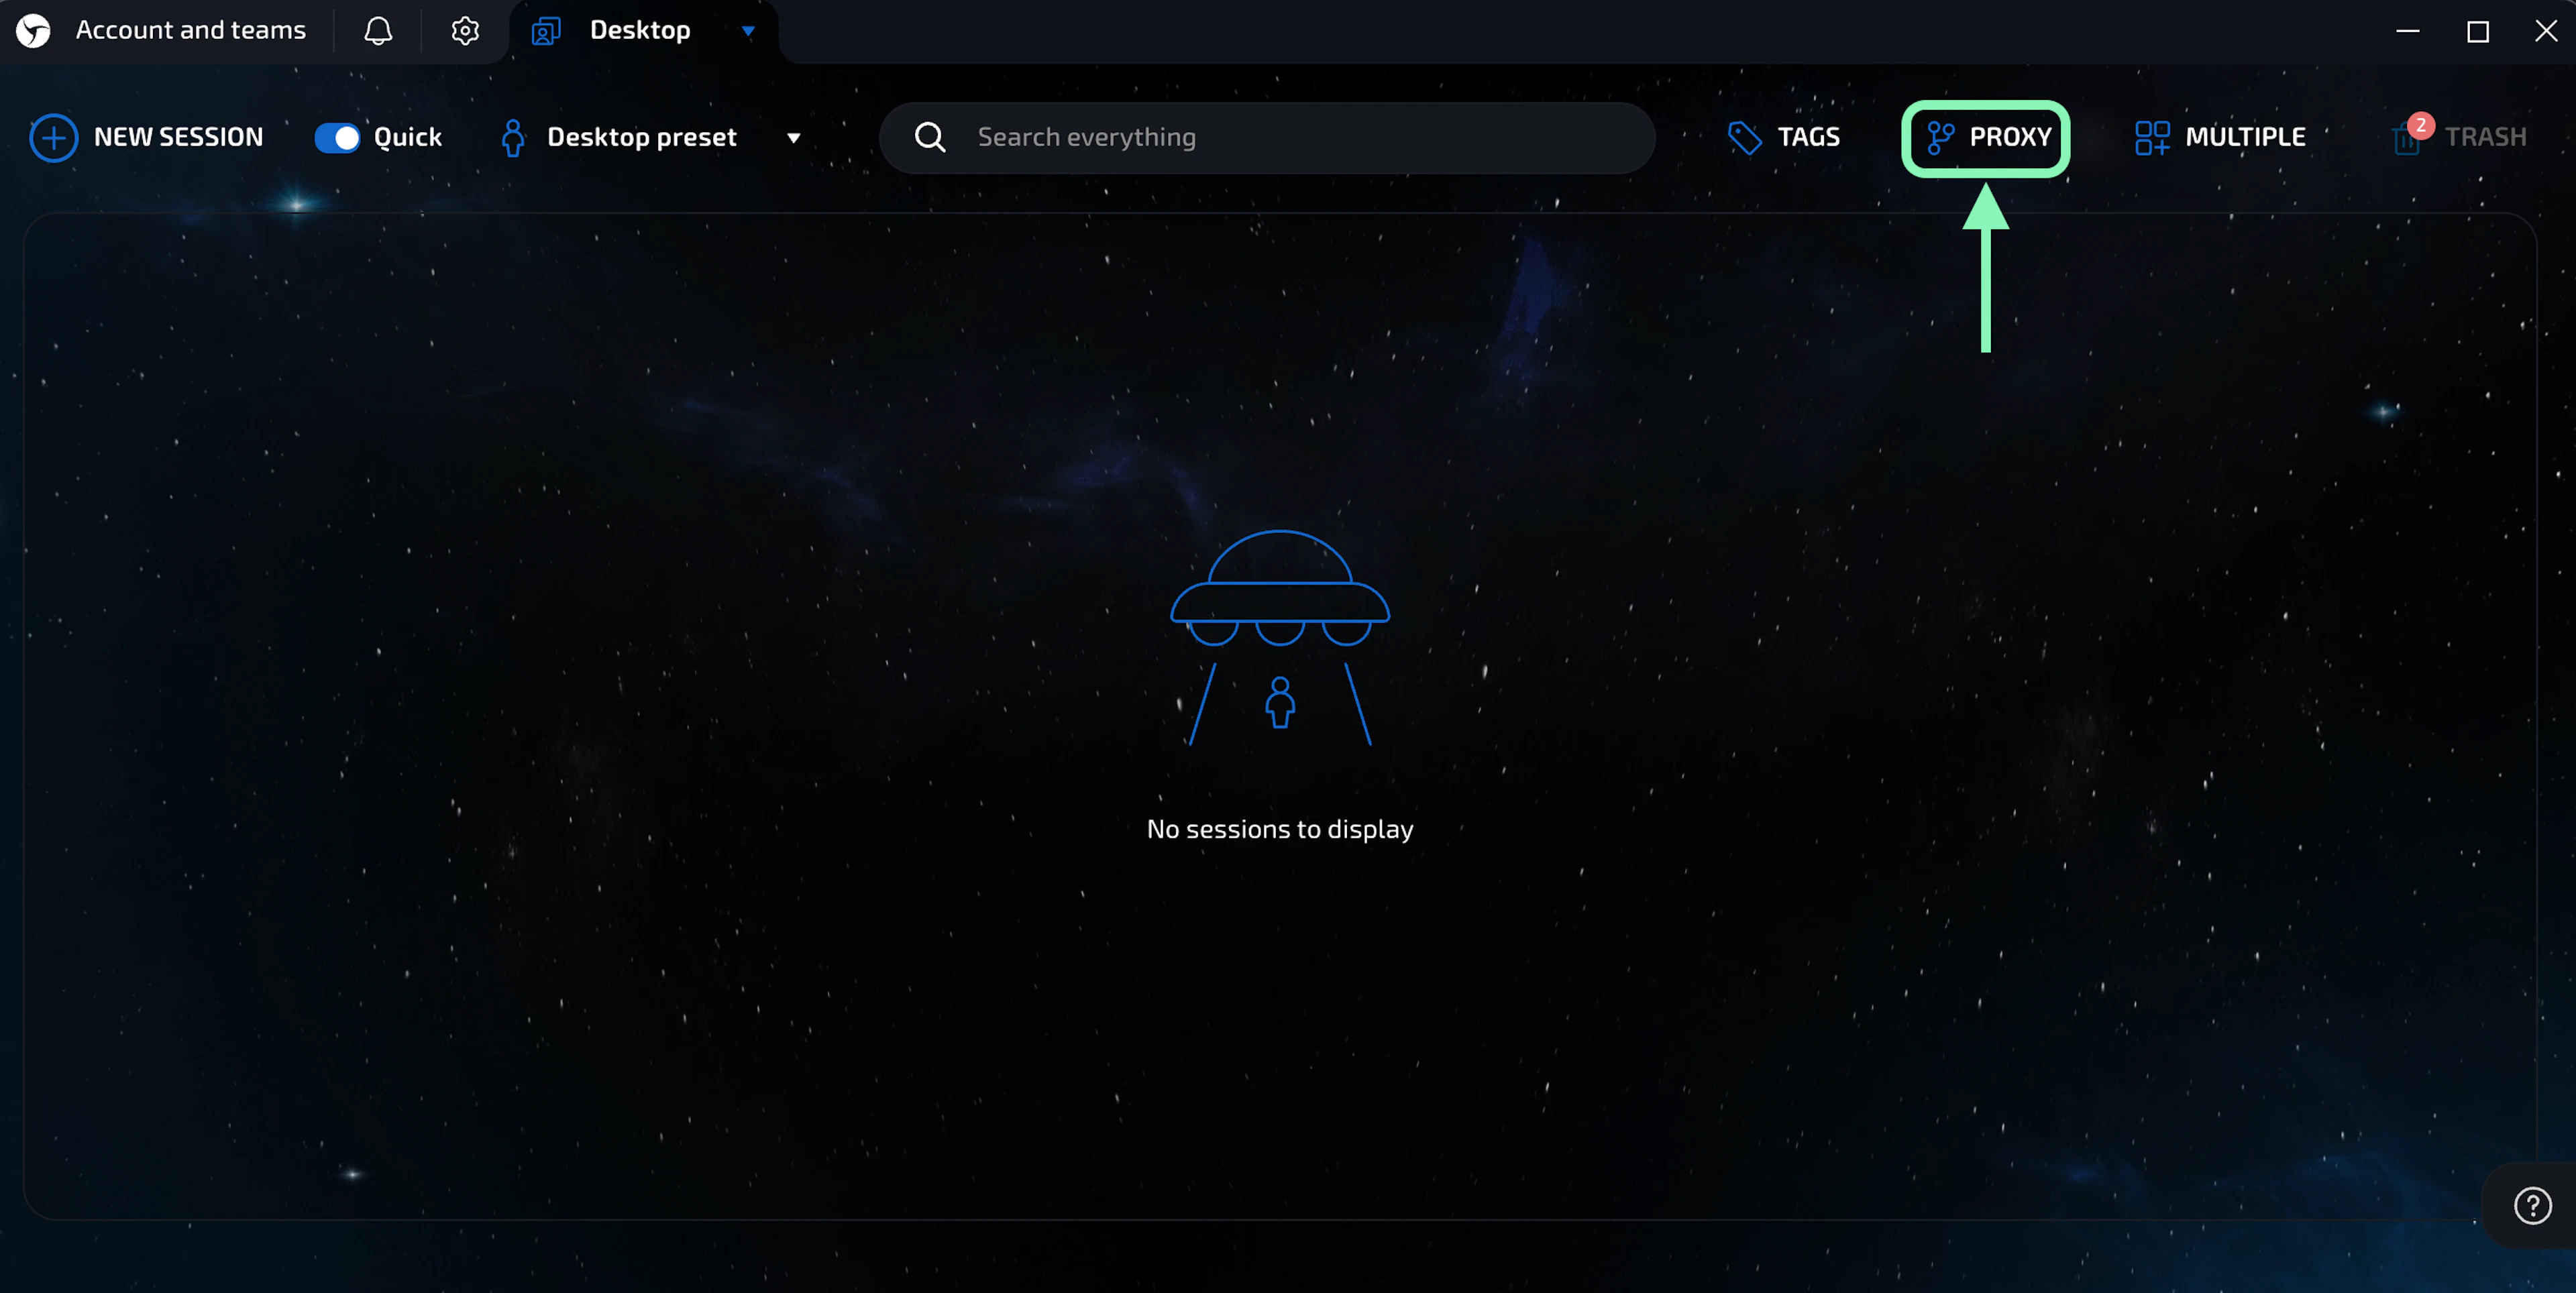Click the Tags label icon
The height and width of the screenshot is (1293, 2576).
[x=1745, y=138]
